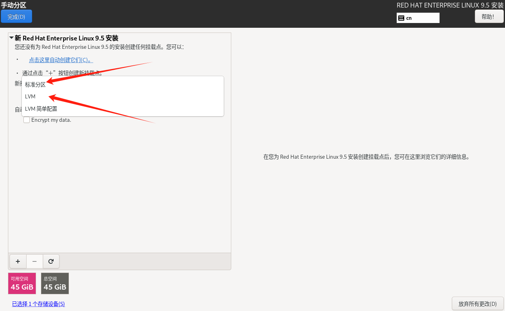Select LVM from the partition scheme list
The image size is (505, 311).
123,96
